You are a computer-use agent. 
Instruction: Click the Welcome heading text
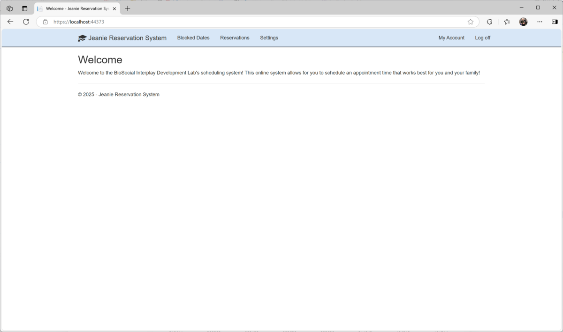coord(100,60)
